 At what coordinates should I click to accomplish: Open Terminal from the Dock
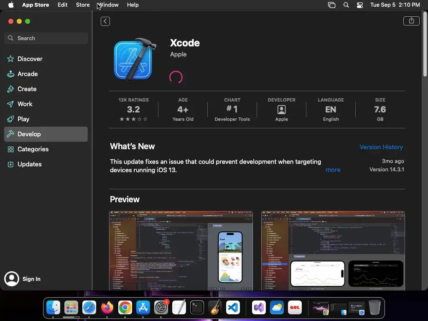[x=197, y=307]
